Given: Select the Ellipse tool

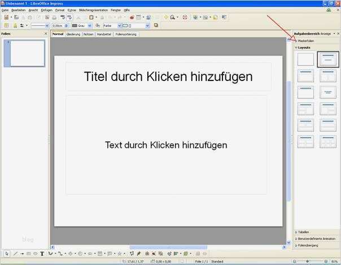Looking at the screenshot, I should tap(35, 254).
